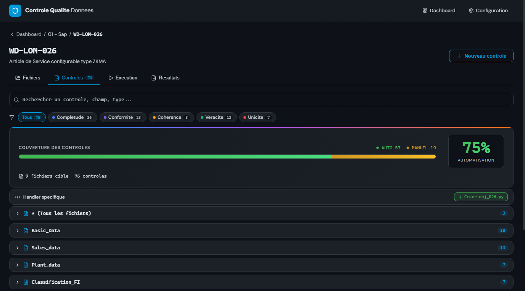525x291 pixels.
Task: Click the file icon beside Basic_Data
Action: [26, 231]
